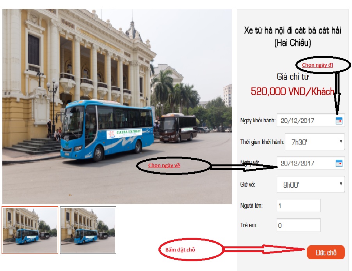352x271 pixels.
Task: Click the Giờ về dropdown arrow
Action: point(341,184)
